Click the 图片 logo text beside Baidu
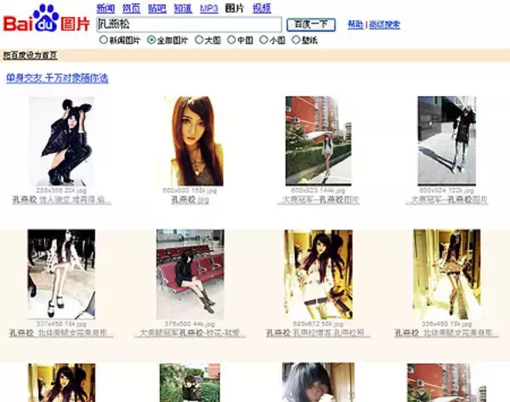The image size is (510, 402). [75, 24]
